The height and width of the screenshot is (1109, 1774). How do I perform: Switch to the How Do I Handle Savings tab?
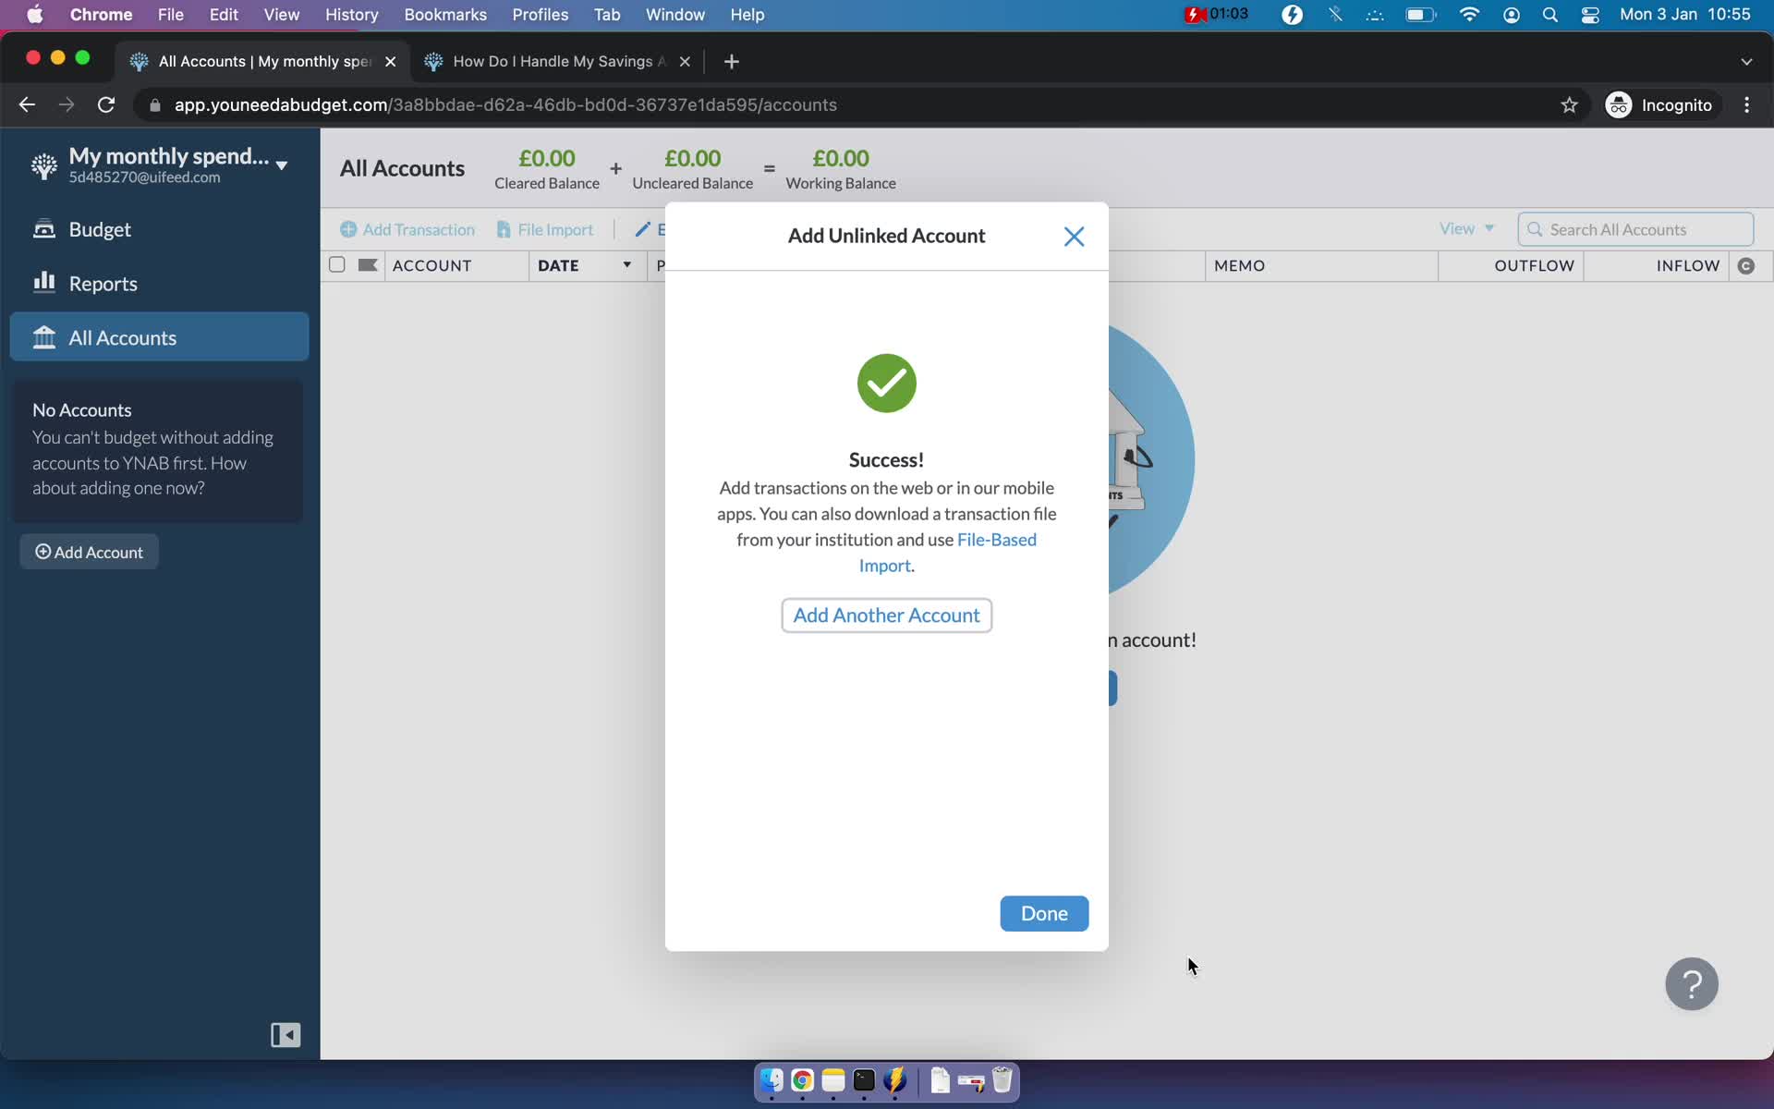557,60
